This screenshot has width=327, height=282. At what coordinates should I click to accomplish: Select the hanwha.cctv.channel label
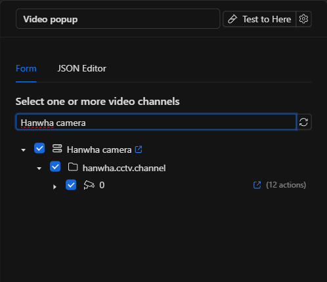tap(124, 169)
